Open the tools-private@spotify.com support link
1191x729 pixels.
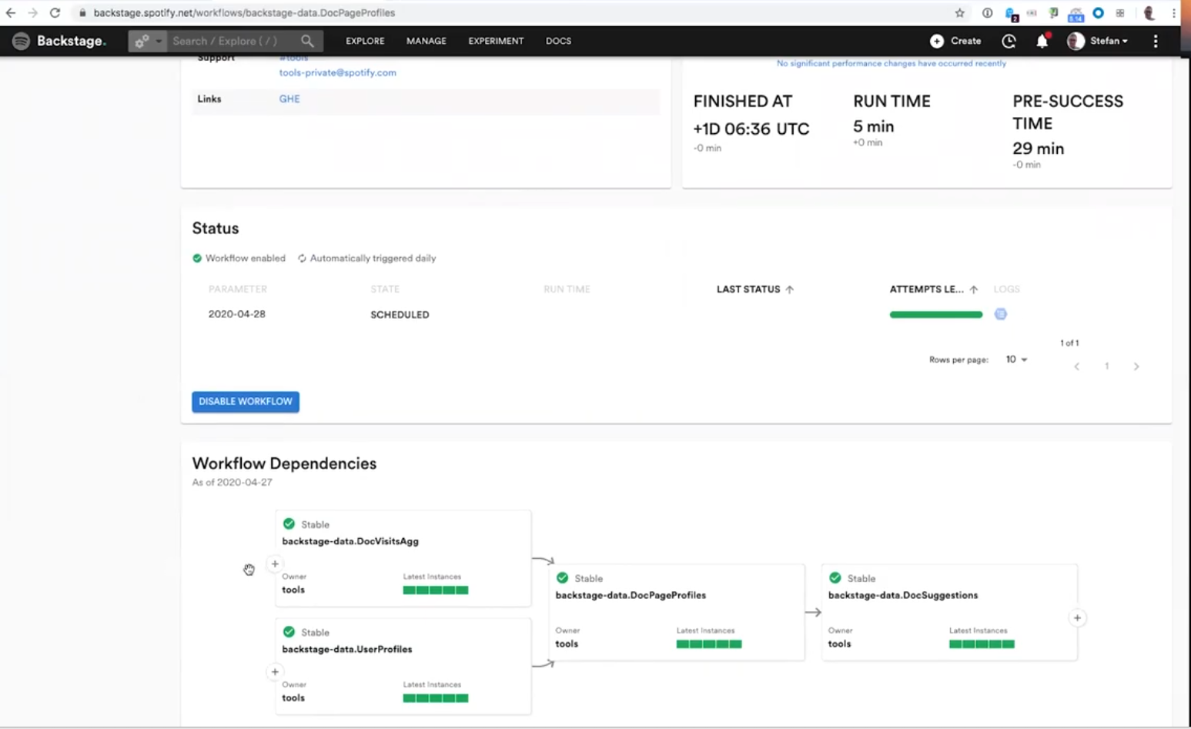[x=338, y=72]
